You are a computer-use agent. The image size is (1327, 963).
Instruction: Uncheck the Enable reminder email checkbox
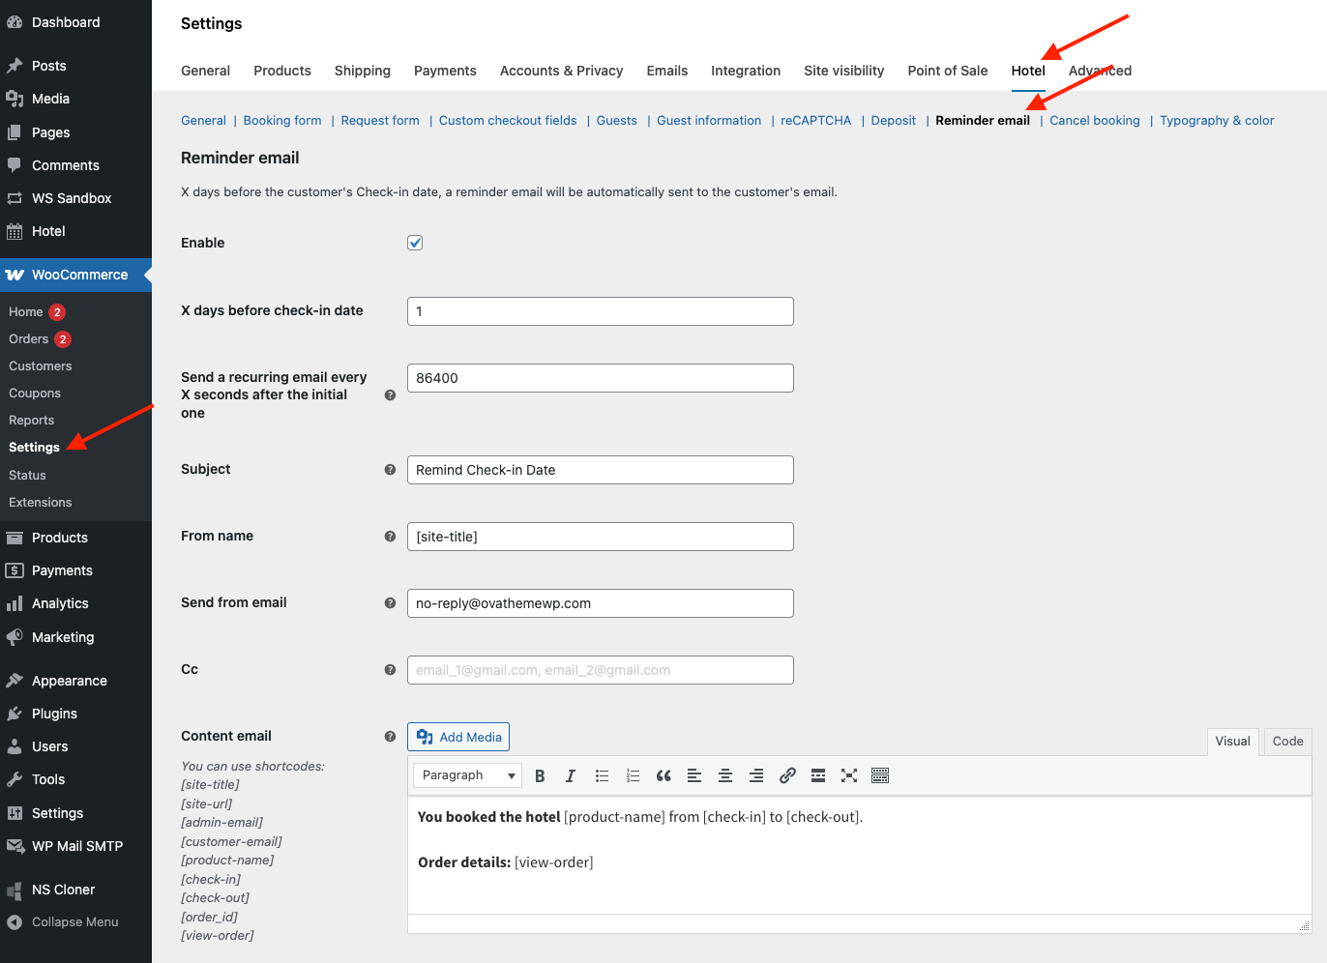(x=415, y=243)
